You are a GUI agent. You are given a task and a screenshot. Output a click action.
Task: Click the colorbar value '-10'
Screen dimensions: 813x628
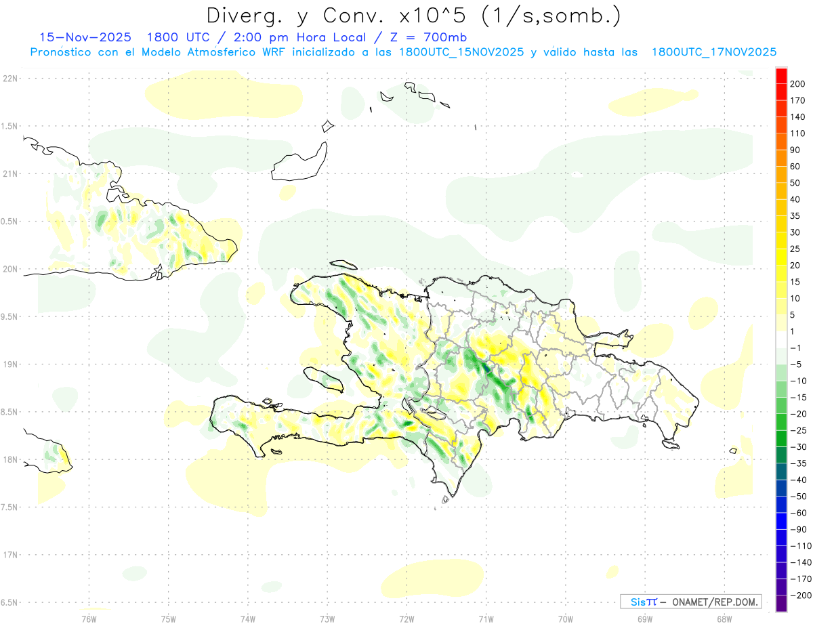point(797,381)
